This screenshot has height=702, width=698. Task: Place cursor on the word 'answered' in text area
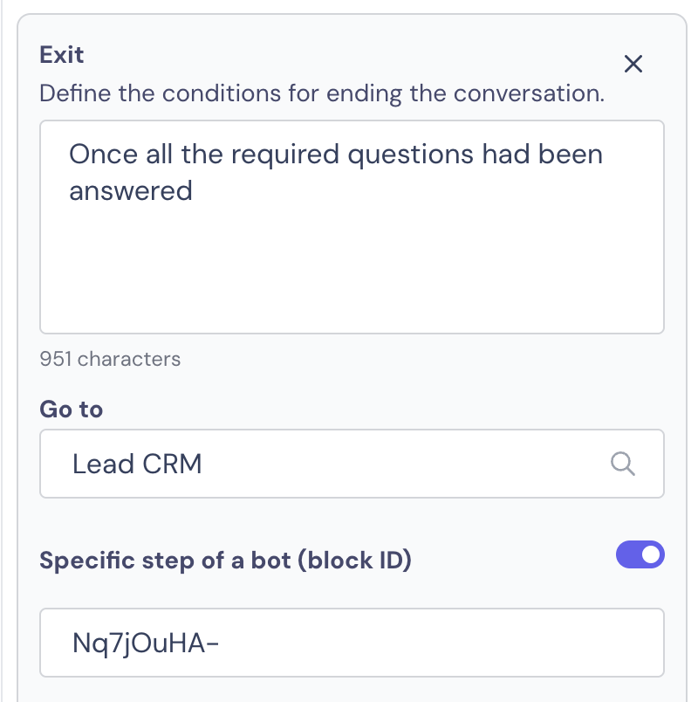131,191
